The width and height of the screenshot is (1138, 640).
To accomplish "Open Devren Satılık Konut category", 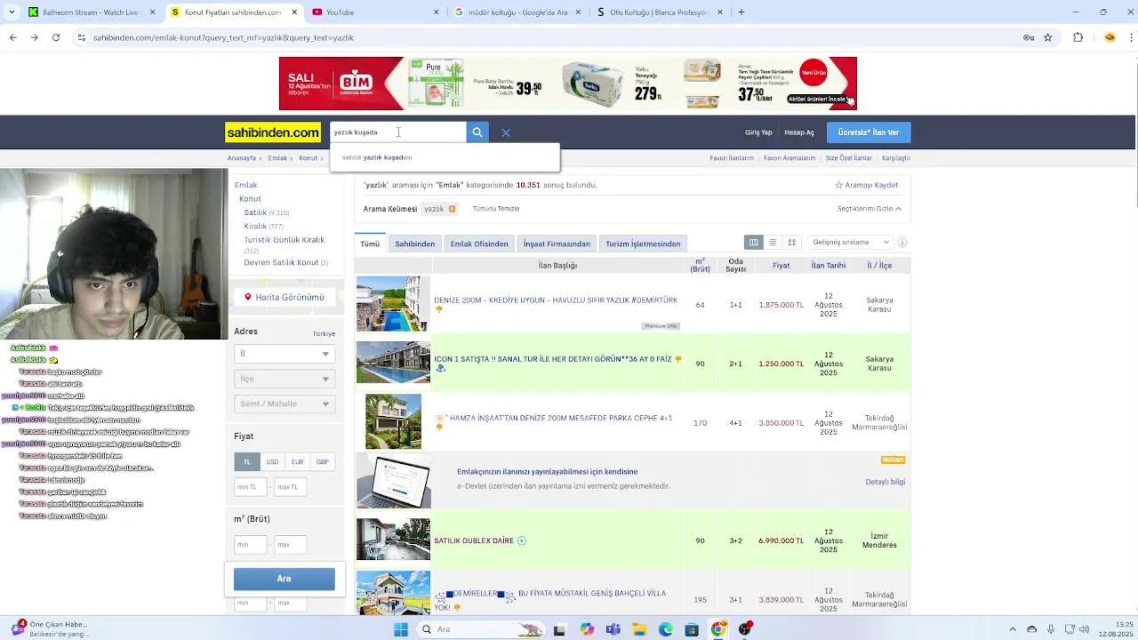I will 281,262.
